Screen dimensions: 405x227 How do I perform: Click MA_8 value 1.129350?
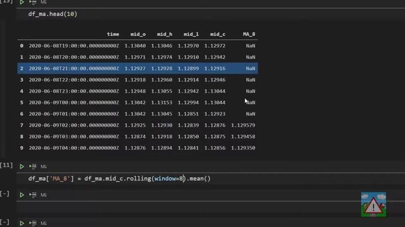point(243,148)
